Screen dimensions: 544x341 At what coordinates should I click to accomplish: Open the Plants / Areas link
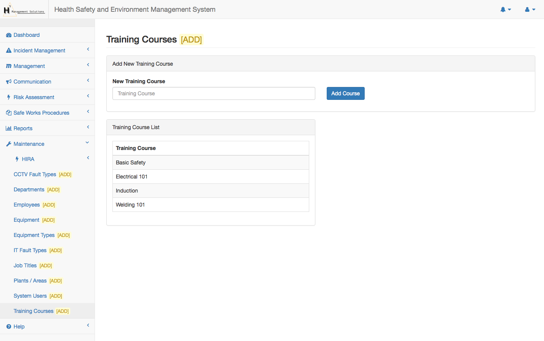pos(30,281)
